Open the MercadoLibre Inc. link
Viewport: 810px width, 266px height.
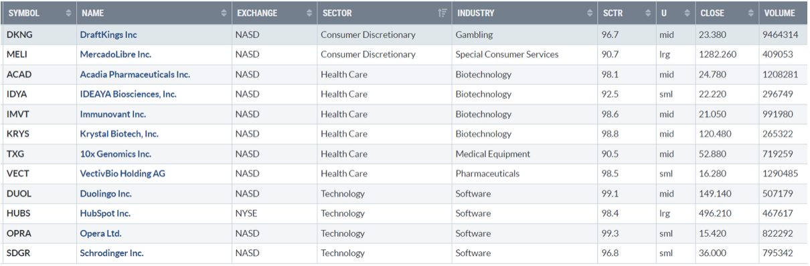pyautogui.click(x=116, y=54)
